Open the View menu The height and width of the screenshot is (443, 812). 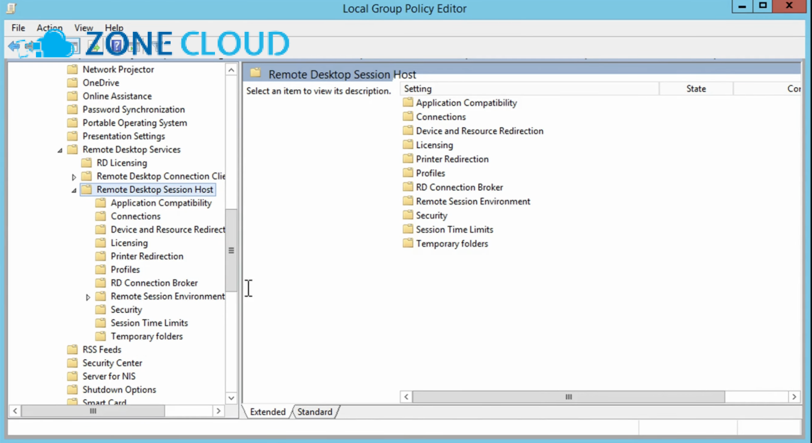point(83,28)
